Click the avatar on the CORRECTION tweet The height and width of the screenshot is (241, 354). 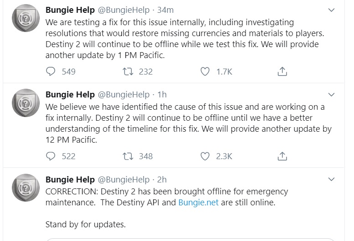pos(26,188)
